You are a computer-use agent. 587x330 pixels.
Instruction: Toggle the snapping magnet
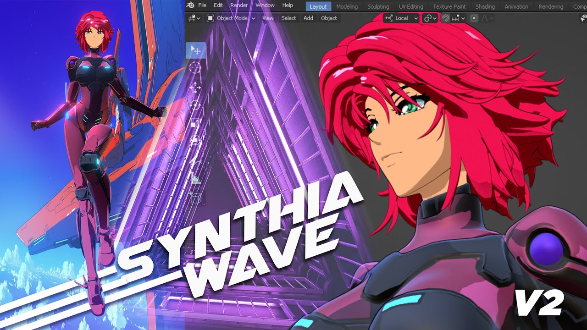coord(445,18)
